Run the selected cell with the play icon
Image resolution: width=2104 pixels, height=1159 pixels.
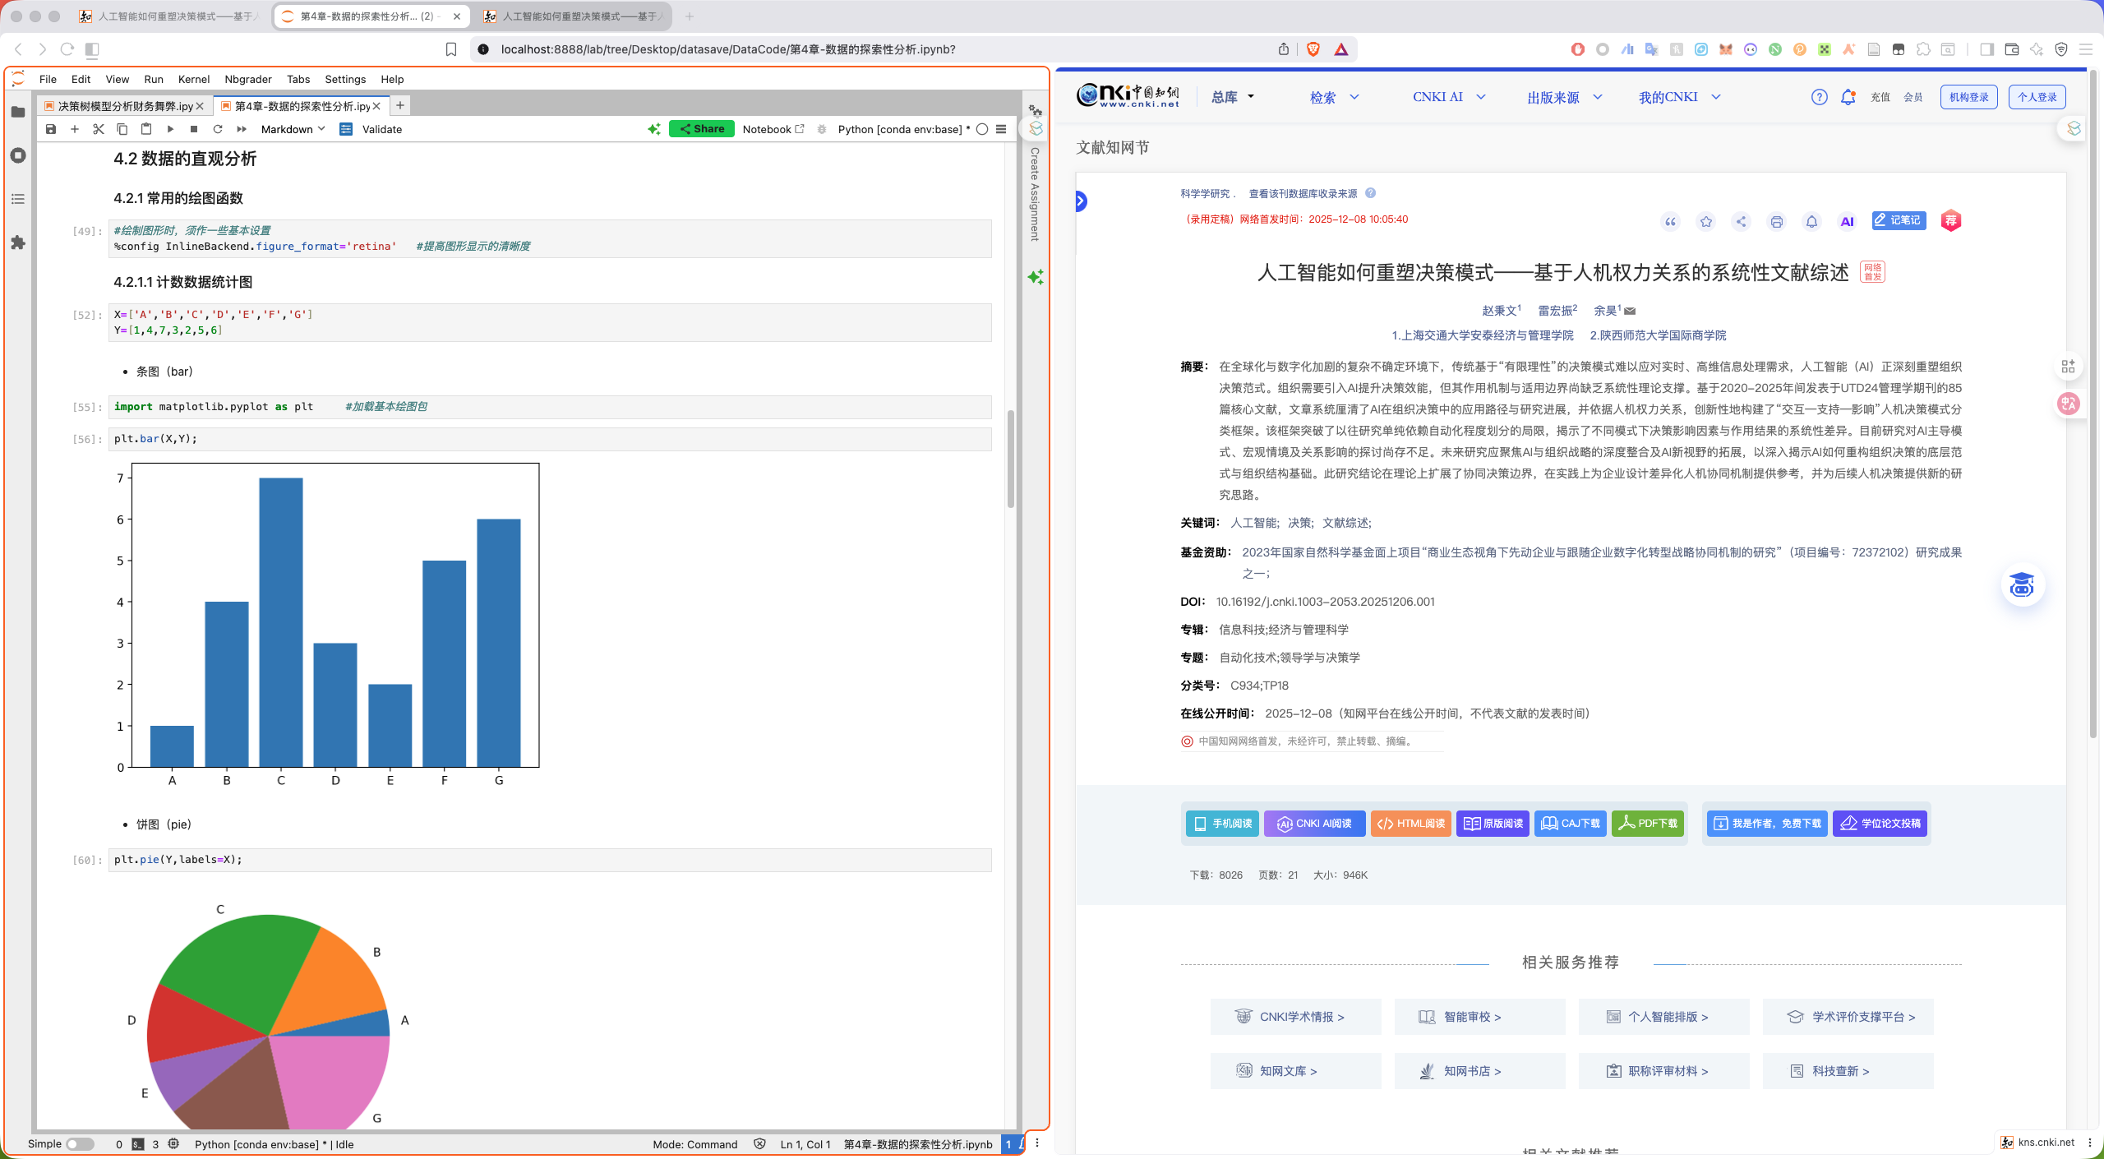click(170, 129)
